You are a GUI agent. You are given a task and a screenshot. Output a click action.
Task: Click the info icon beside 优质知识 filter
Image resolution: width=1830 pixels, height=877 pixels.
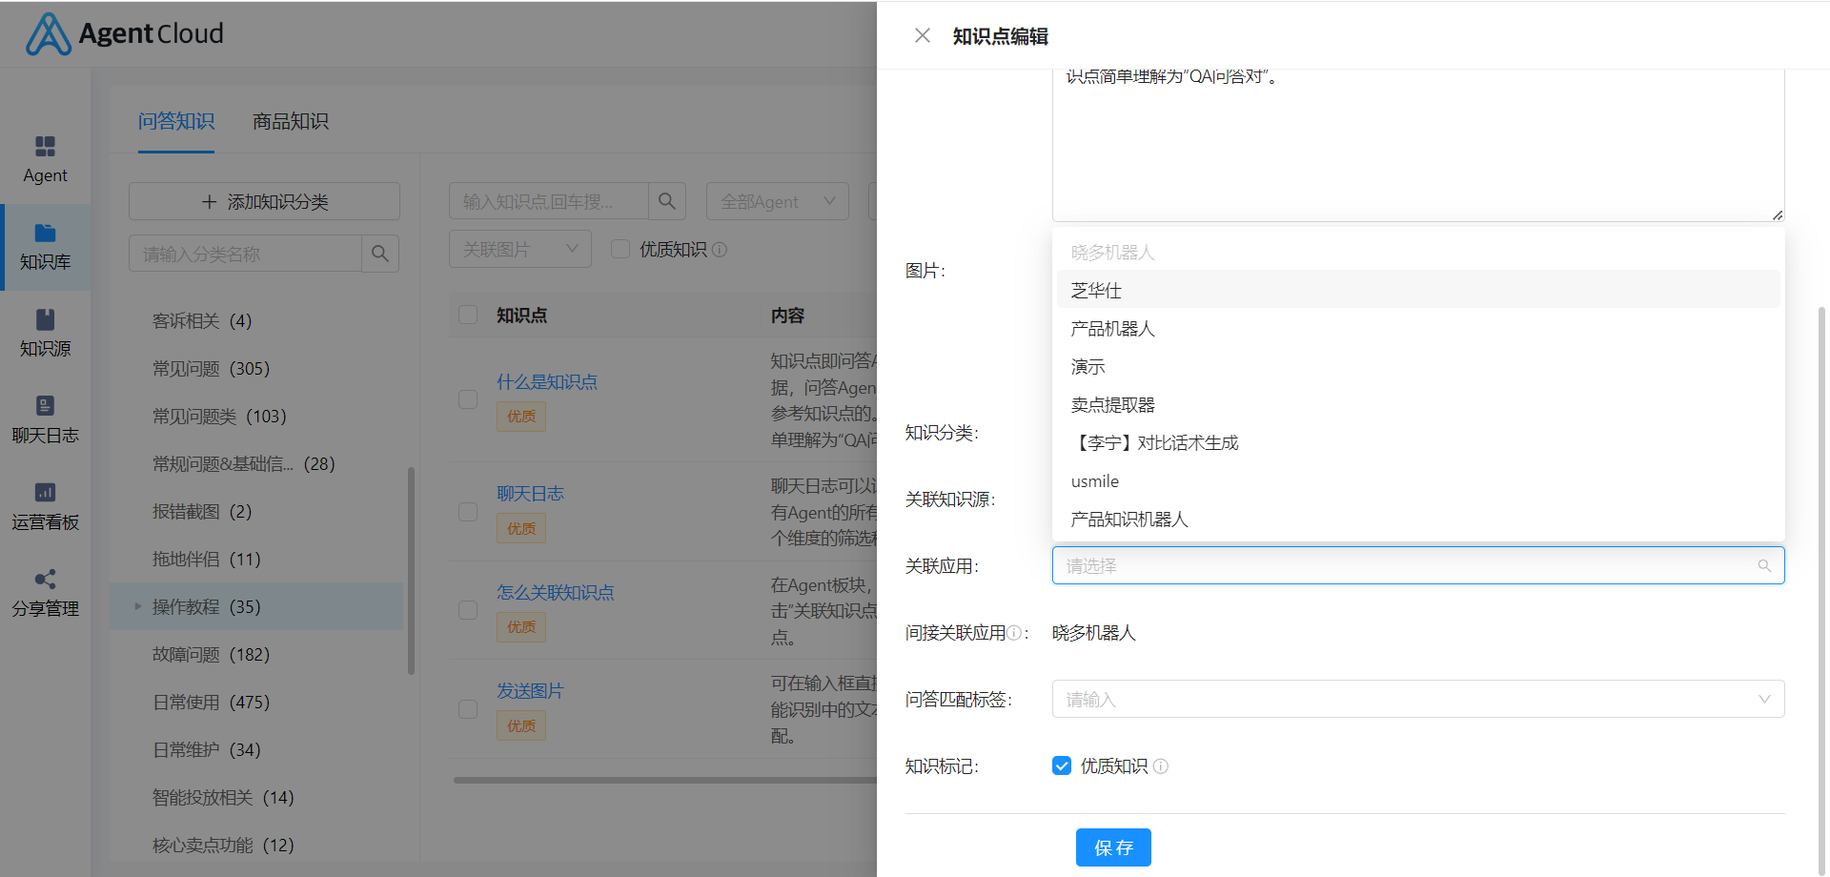tap(720, 250)
